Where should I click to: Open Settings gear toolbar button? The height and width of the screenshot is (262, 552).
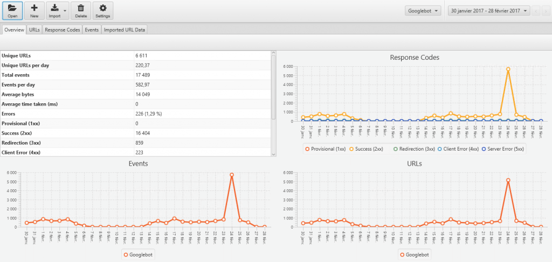click(x=103, y=11)
